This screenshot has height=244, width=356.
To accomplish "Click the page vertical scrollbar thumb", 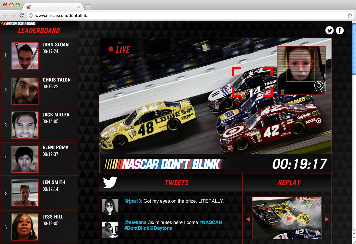I will (x=354, y=49).
